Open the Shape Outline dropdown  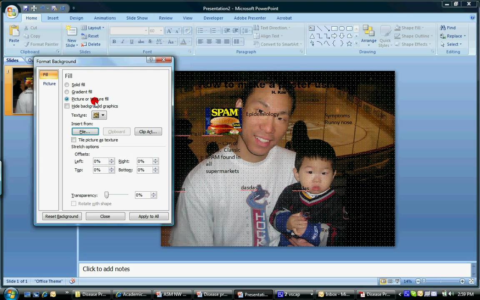[414, 36]
